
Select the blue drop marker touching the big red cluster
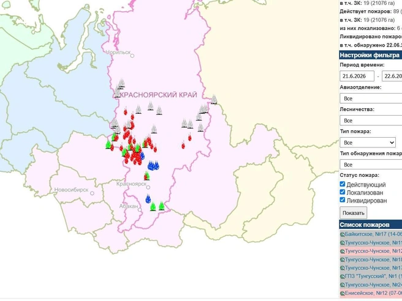142,155
